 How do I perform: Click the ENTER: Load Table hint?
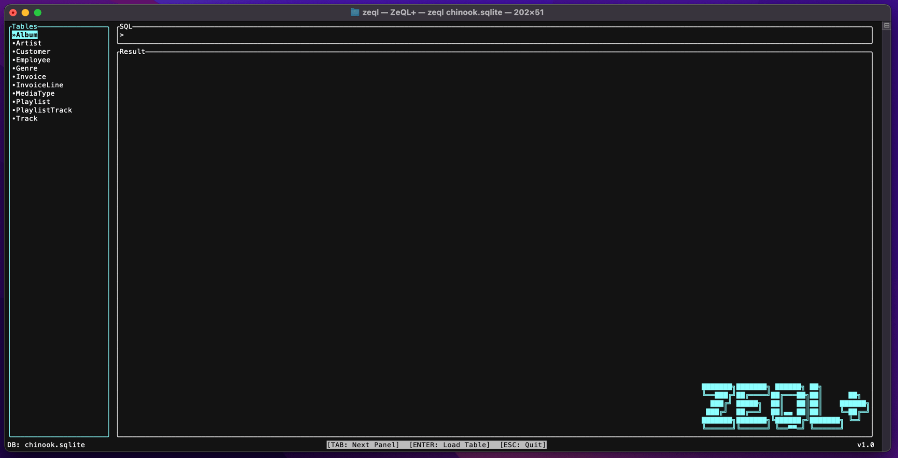click(x=449, y=445)
